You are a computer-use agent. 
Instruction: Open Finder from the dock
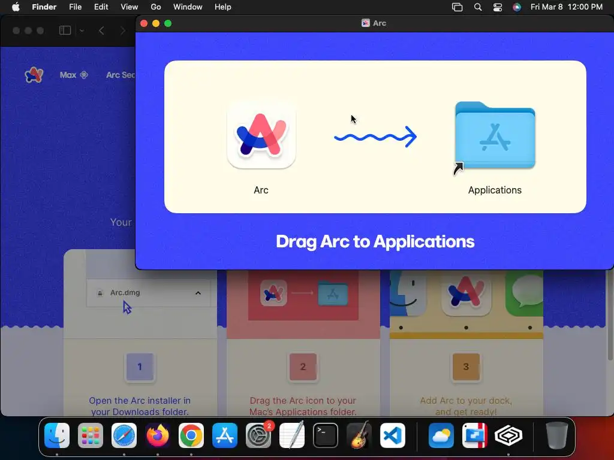coord(57,435)
